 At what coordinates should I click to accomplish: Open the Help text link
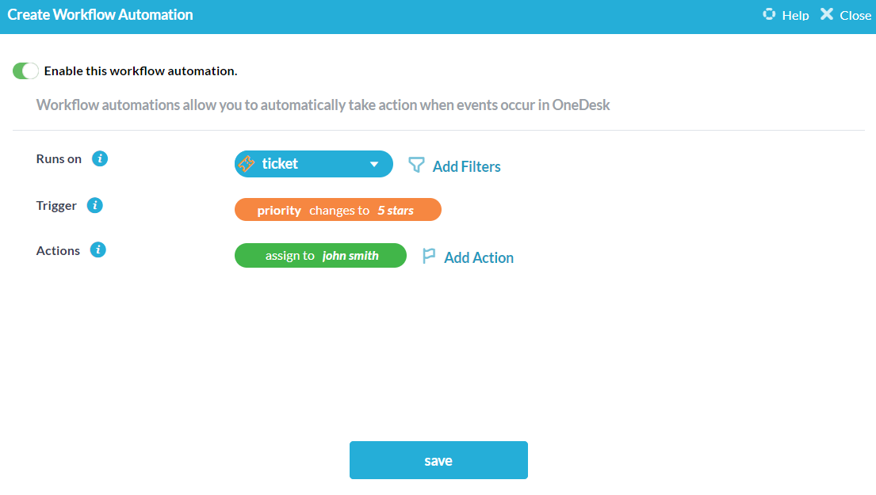[x=795, y=15]
